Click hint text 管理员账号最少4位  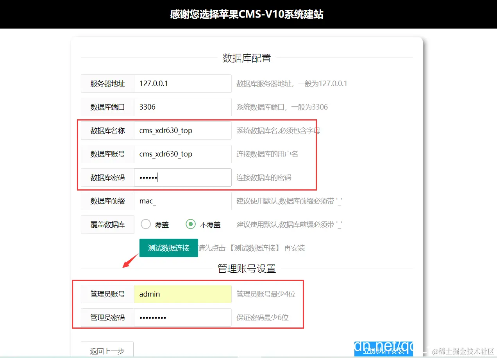[266, 294]
